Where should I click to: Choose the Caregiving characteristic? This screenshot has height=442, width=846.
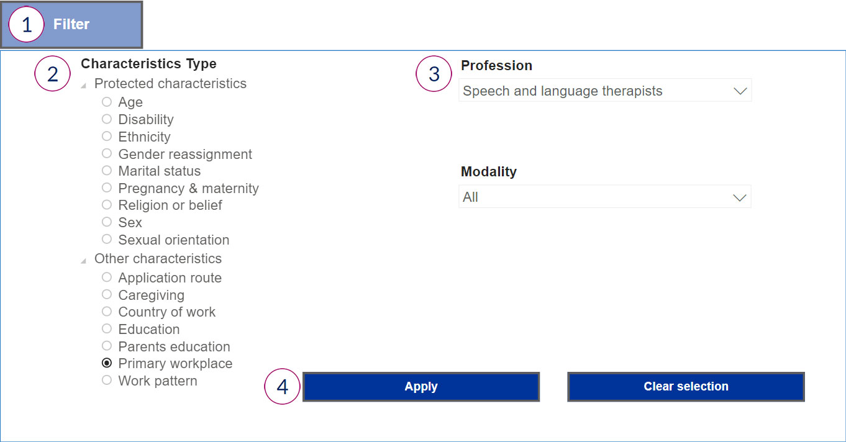point(107,294)
